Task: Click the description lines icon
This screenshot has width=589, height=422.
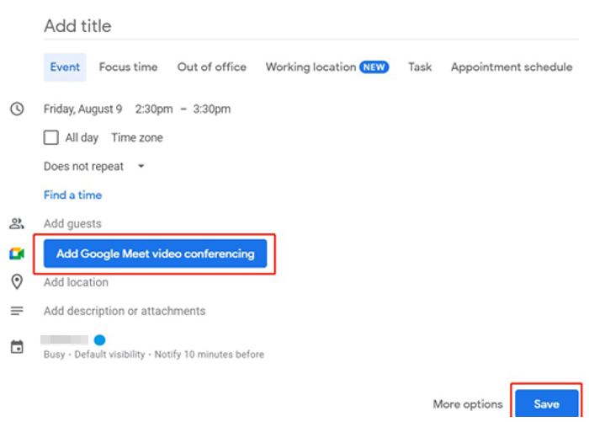Action: (17, 311)
